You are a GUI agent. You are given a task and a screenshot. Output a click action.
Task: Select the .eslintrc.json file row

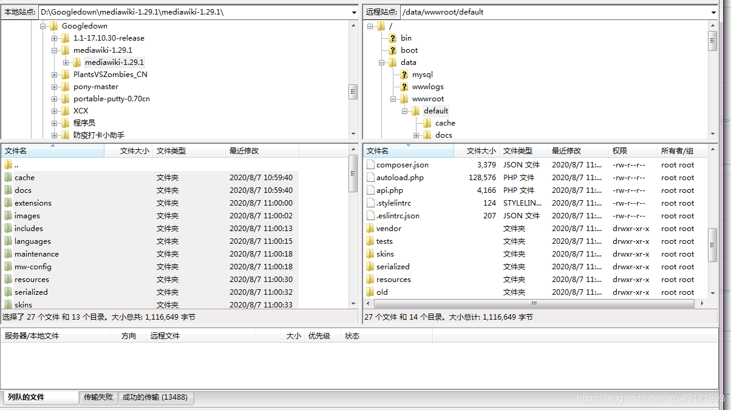[x=534, y=216]
